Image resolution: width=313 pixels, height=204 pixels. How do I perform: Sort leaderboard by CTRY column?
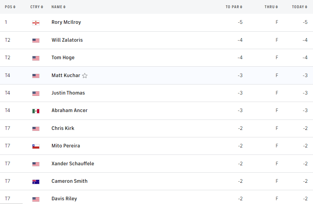coord(37,7)
